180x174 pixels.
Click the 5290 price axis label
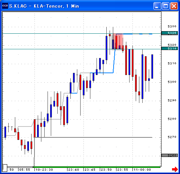[172, 100]
